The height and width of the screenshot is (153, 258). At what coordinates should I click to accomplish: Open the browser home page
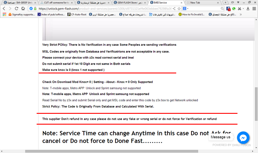tap(23, 8)
